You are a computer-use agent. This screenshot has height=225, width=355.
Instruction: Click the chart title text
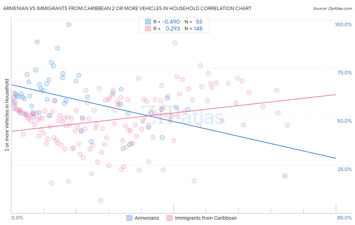point(127,8)
